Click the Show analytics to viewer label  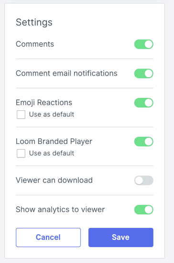(x=60, y=210)
